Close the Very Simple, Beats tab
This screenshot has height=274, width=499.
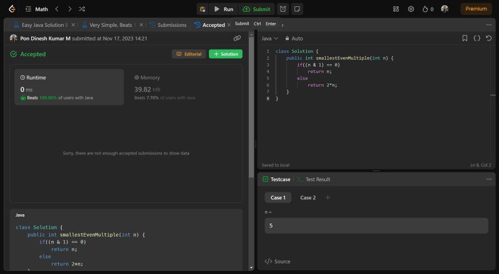142,25
